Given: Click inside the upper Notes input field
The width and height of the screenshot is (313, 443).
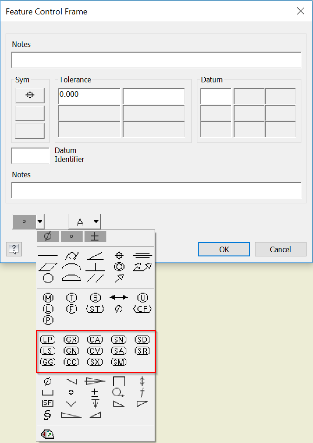Looking at the screenshot, I should click(x=156, y=60).
